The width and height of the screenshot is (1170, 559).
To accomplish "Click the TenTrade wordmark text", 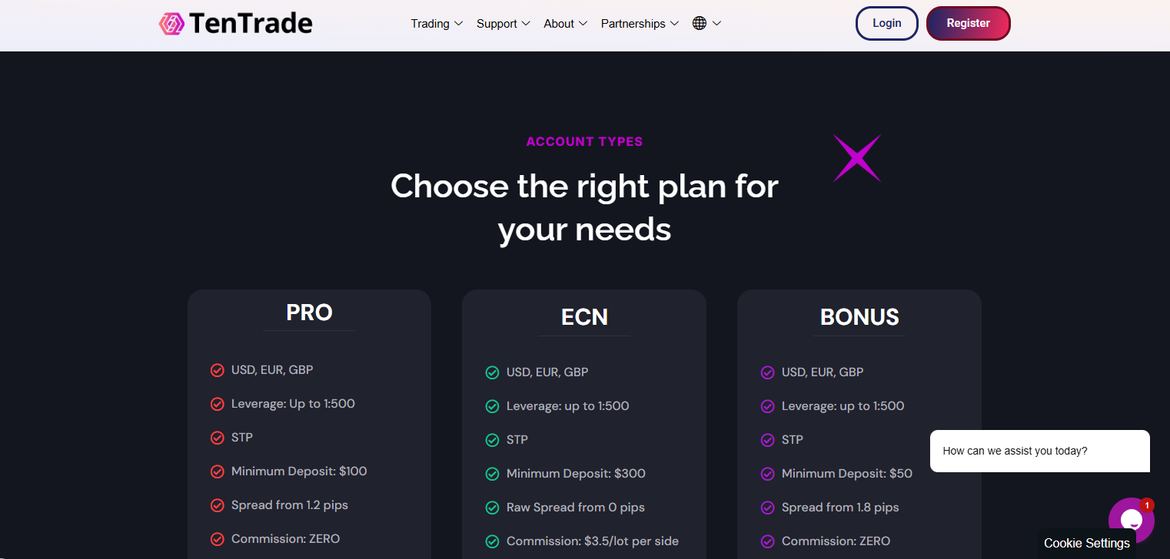I will [251, 24].
